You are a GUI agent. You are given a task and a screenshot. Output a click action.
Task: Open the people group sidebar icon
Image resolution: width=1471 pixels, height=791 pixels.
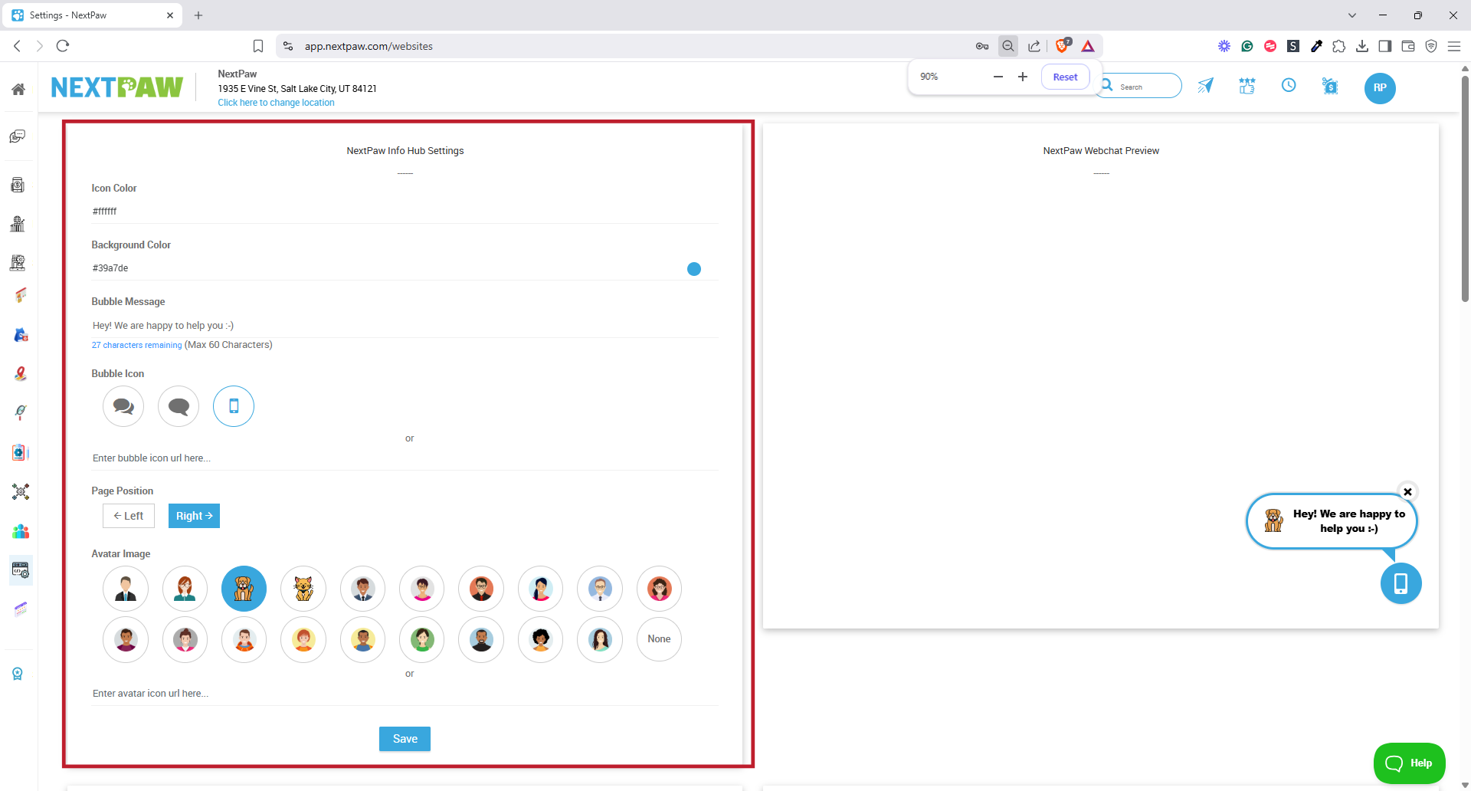pyautogui.click(x=21, y=531)
